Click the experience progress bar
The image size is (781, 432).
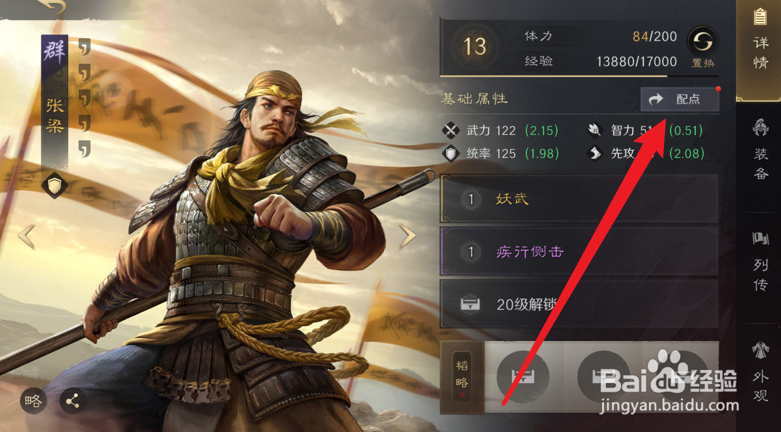coord(579,76)
